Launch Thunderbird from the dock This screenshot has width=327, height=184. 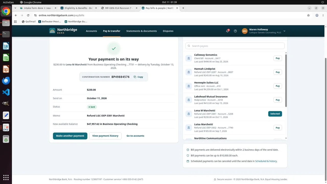(6, 81)
